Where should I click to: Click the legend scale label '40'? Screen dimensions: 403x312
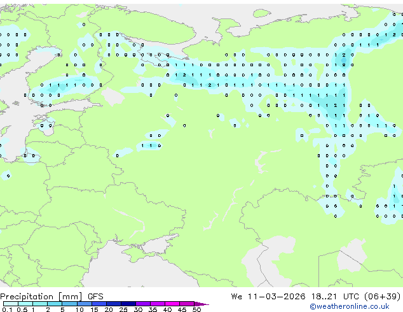click(167, 309)
